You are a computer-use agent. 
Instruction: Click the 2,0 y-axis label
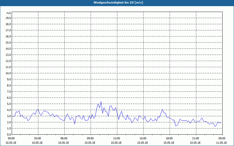(x=9, y=122)
